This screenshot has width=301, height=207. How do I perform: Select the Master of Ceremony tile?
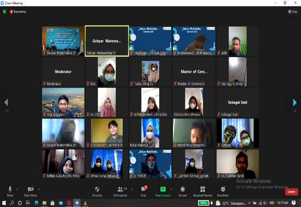pyautogui.click(x=194, y=72)
